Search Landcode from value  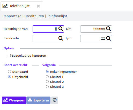point(61,38)
